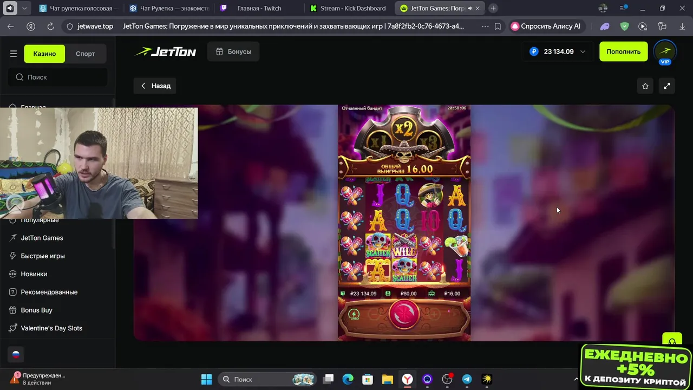Change language via Russian flag icon
The width and height of the screenshot is (693, 390).
[16, 354]
